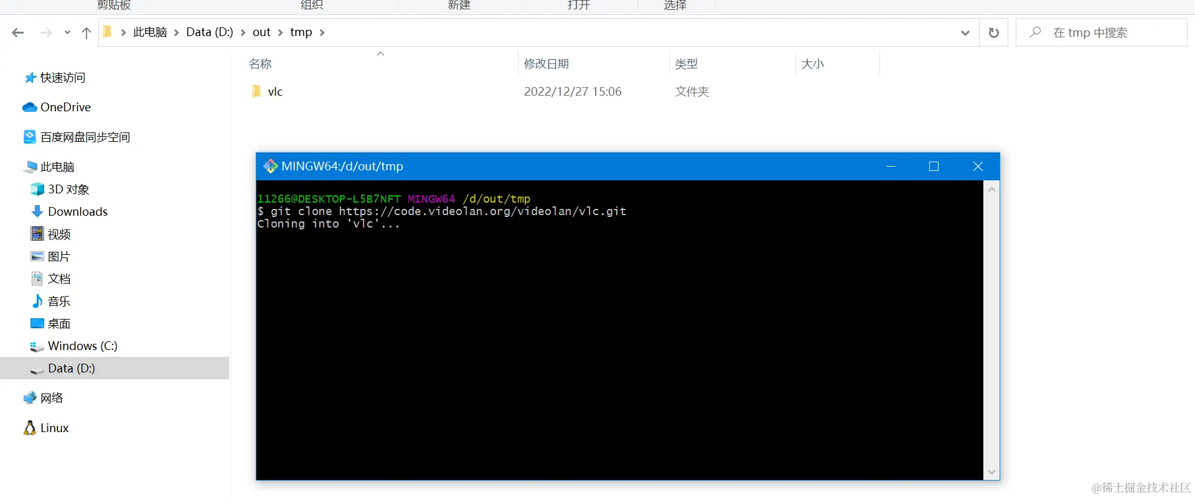Click the Downloads arrow icon
Image resolution: width=1195 pixels, height=498 pixels.
37,211
